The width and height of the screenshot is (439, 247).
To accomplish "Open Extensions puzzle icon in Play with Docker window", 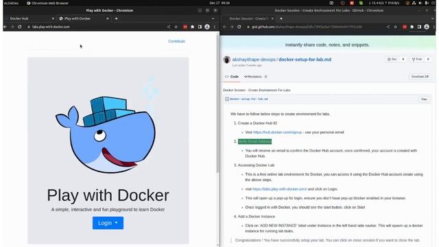I will (192, 27).
